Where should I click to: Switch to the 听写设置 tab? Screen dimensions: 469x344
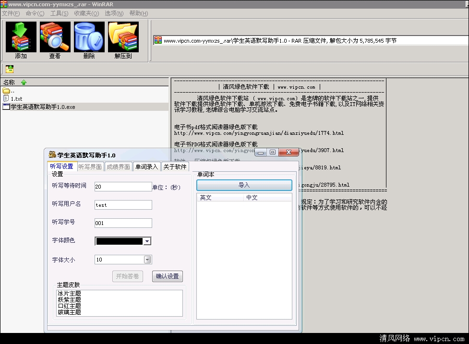coord(61,166)
